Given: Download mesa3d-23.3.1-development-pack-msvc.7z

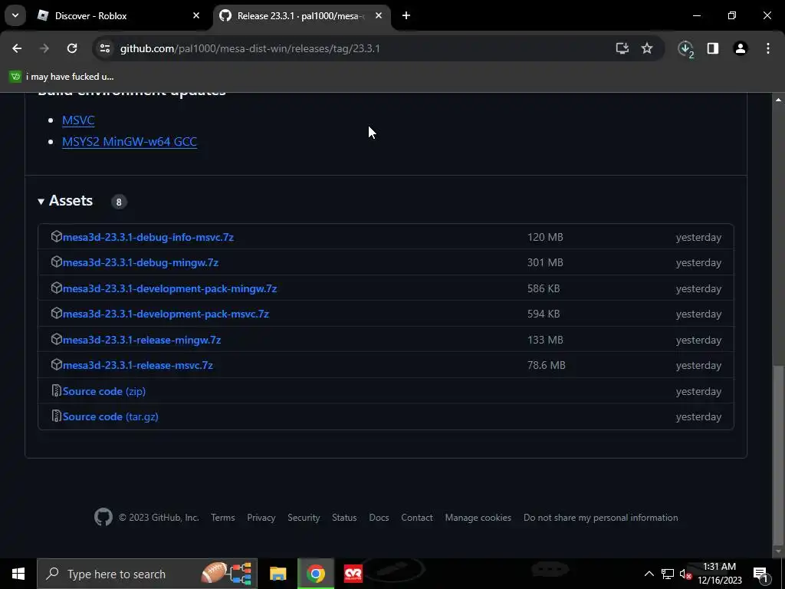Looking at the screenshot, I should (x=166, y=314).
